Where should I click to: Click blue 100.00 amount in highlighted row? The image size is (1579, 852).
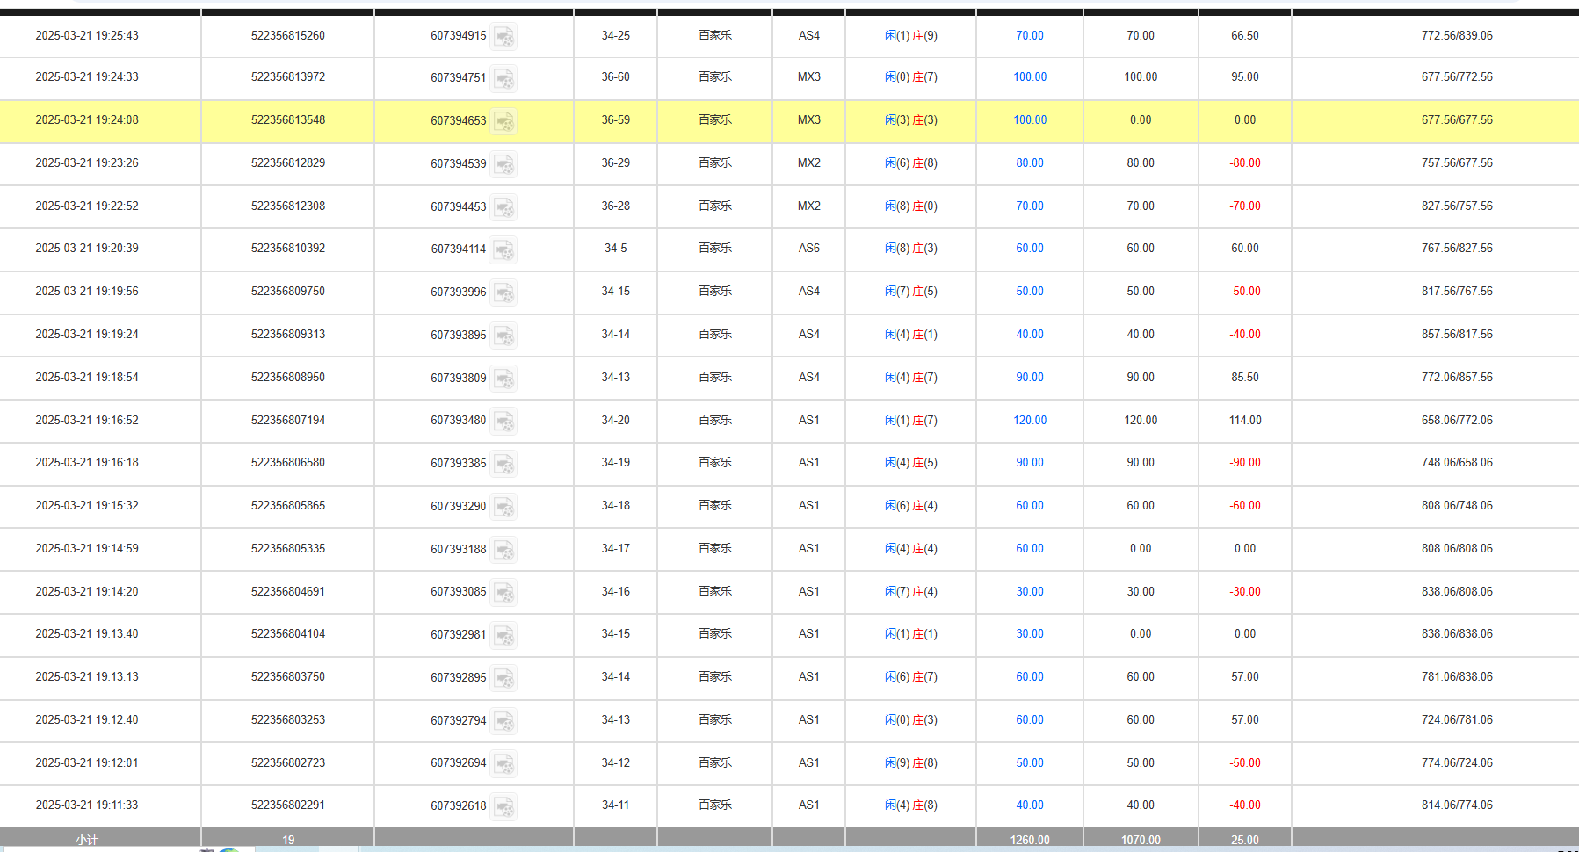coord(1030,120)
